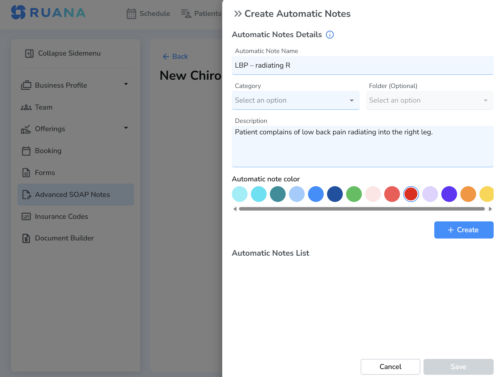The image size is (500, 377).
Task: Expand the Offerings submenu arrow
Action: click(126, 128)
